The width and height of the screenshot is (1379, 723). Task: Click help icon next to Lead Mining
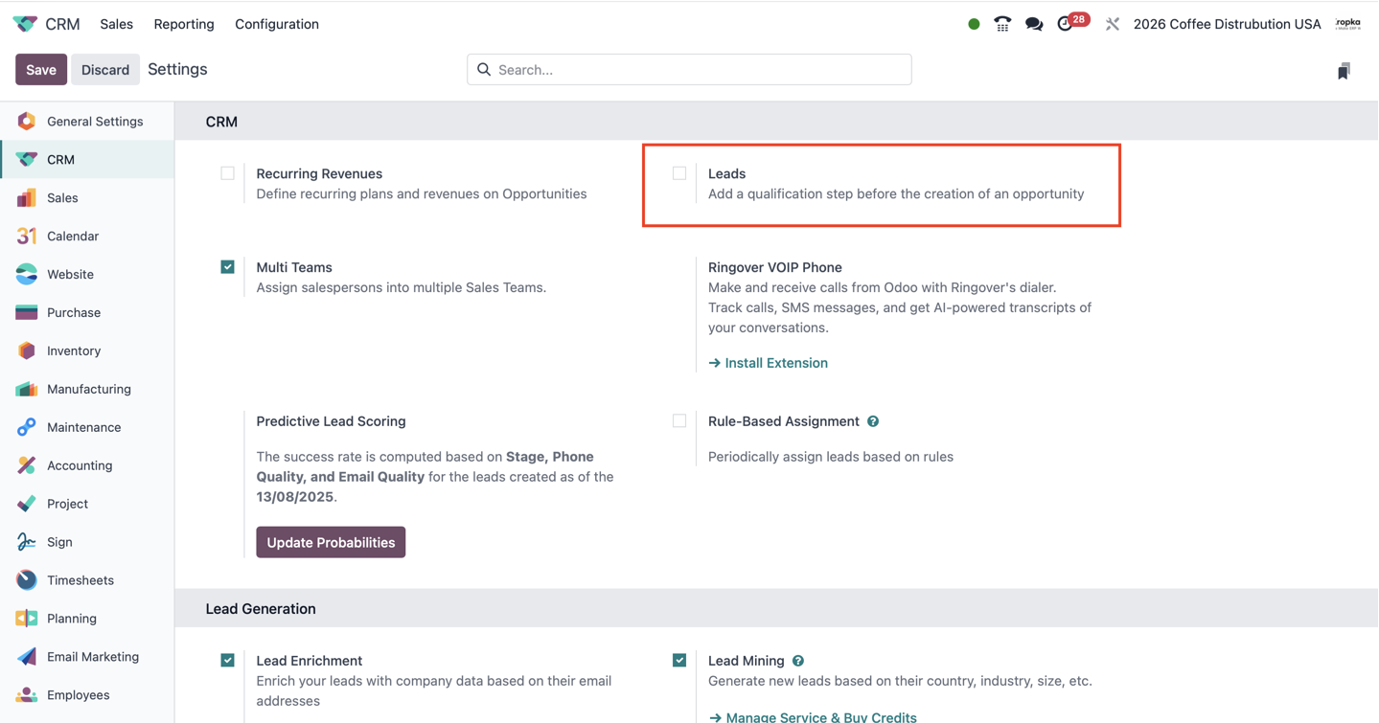click(x=798, y=661)
